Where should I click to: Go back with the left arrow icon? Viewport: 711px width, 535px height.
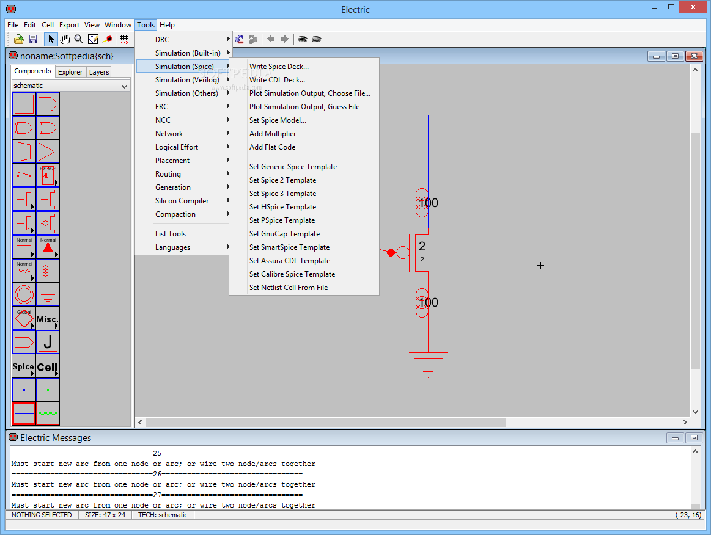pos(271,39)
